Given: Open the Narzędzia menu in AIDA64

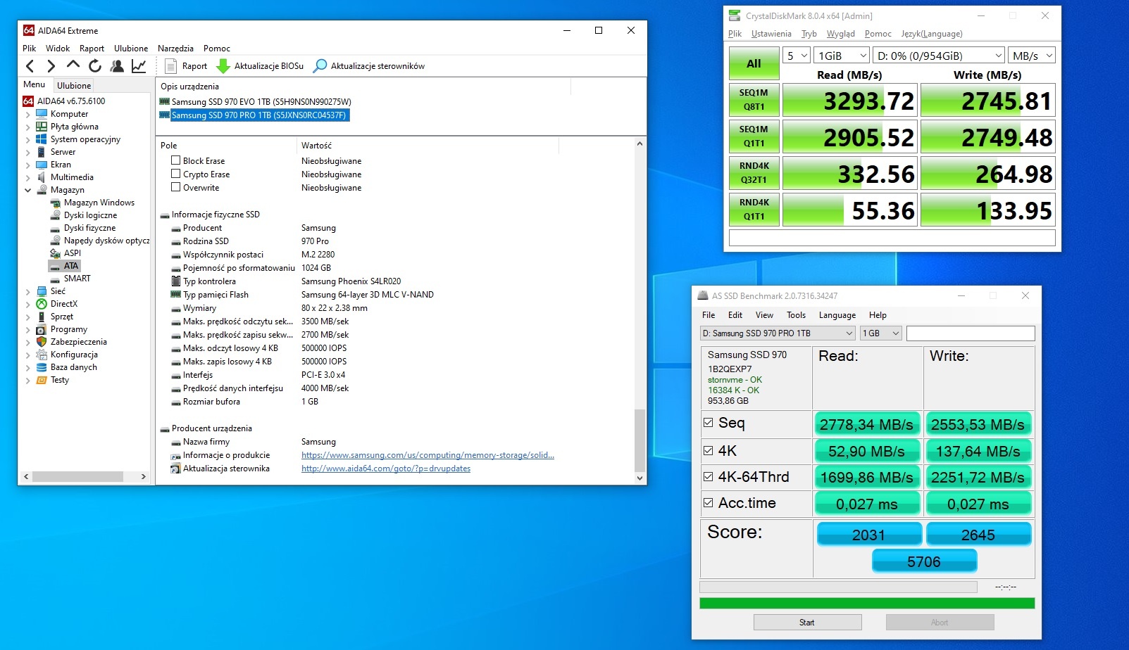Looking at the screenshot, I should (x=175, y=49).
